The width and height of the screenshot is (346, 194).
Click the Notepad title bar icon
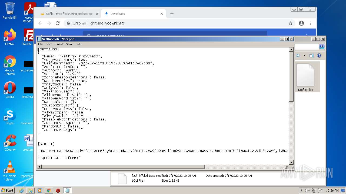[39, 39]
